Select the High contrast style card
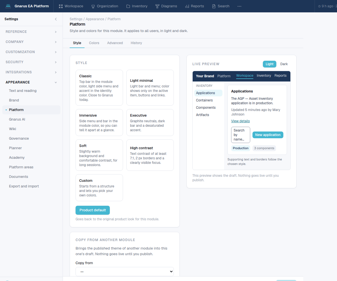 click(150, 155)
